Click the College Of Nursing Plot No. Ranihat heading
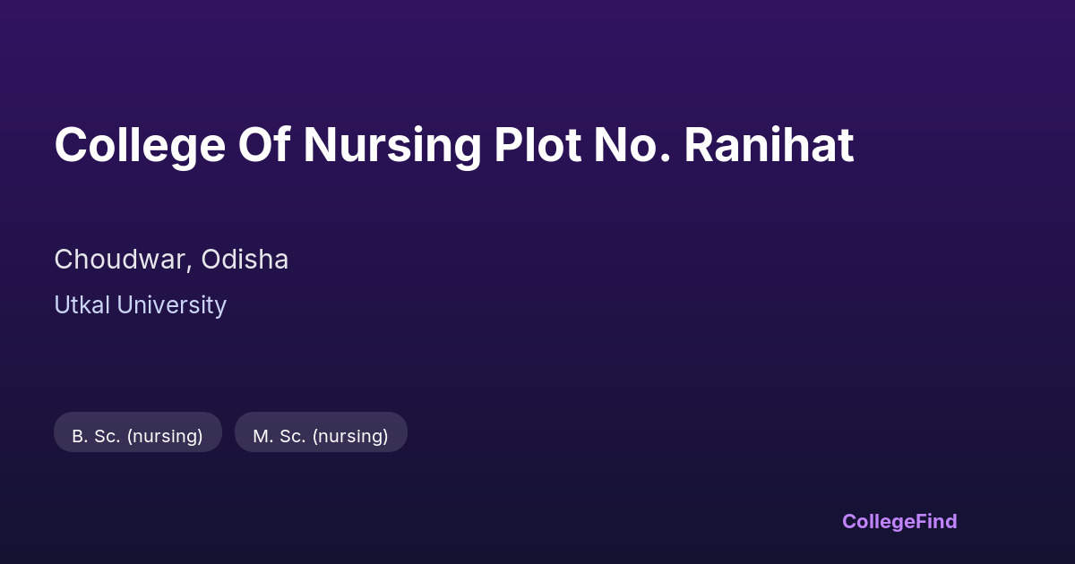This screenshot has width=1075, height=564. 453,145
